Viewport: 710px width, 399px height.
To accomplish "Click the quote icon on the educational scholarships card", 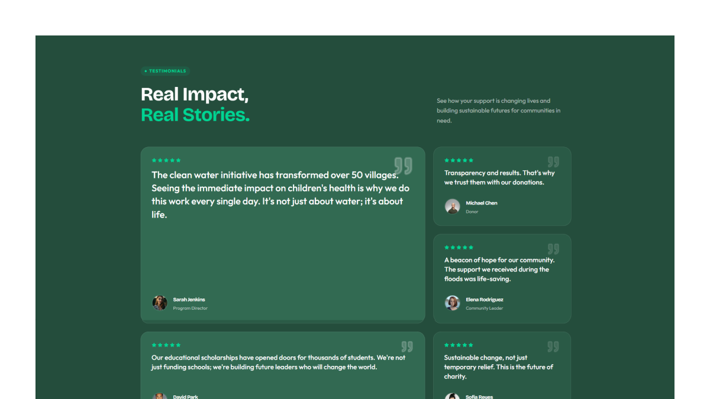I will tap(407, 346).
